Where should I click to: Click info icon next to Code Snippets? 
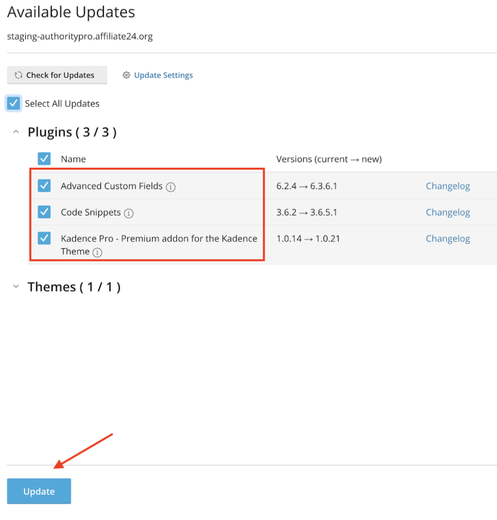click(129, 213)
